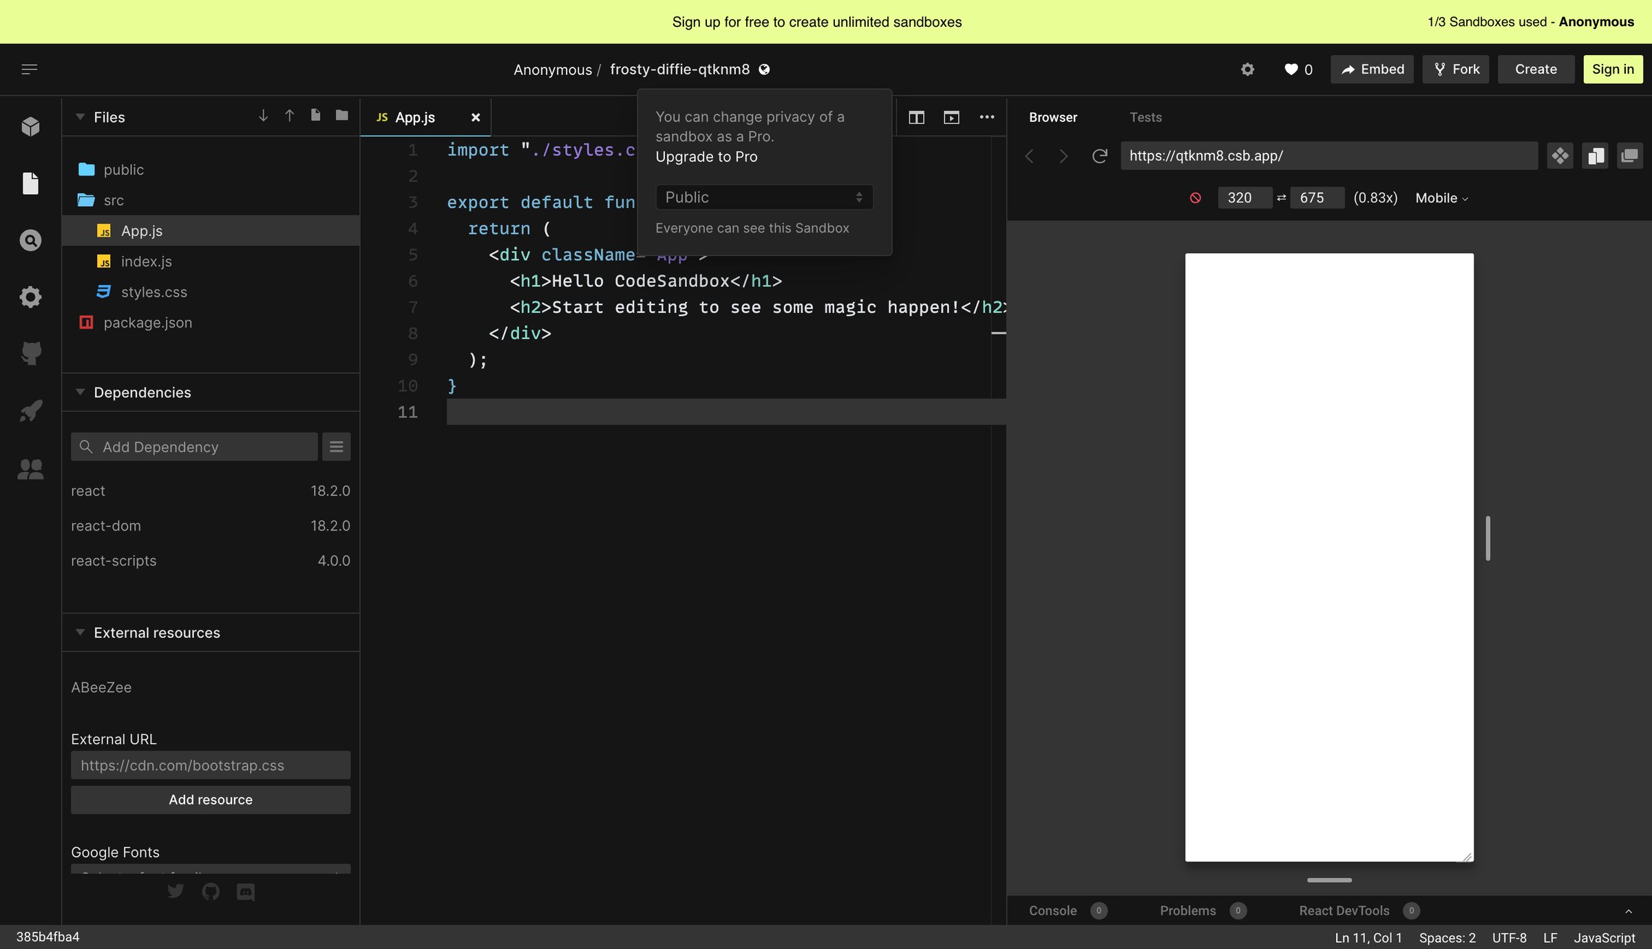Open the React DevTools tab
1652x949 pixels.
1359,910
